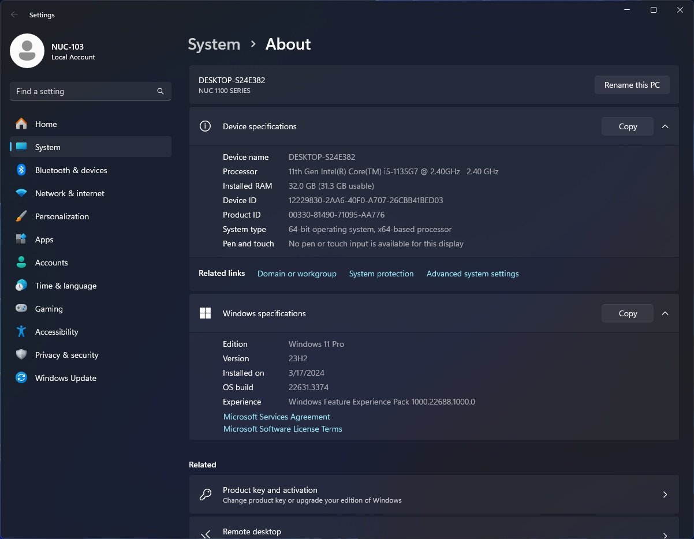Open Home settings page label
Screen dimensions: 694x539
coord(46,124)
